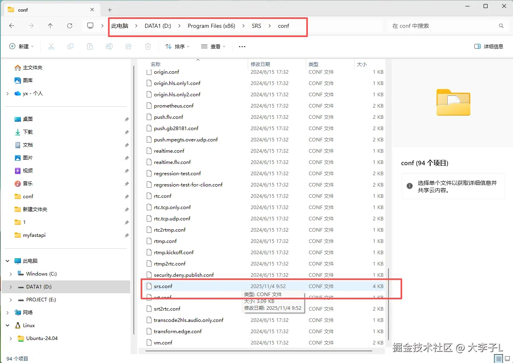Click the Paste clipboard icon
Image resolution: width=513 pixels, height=363 pixels.
click(x=90, y=46)
